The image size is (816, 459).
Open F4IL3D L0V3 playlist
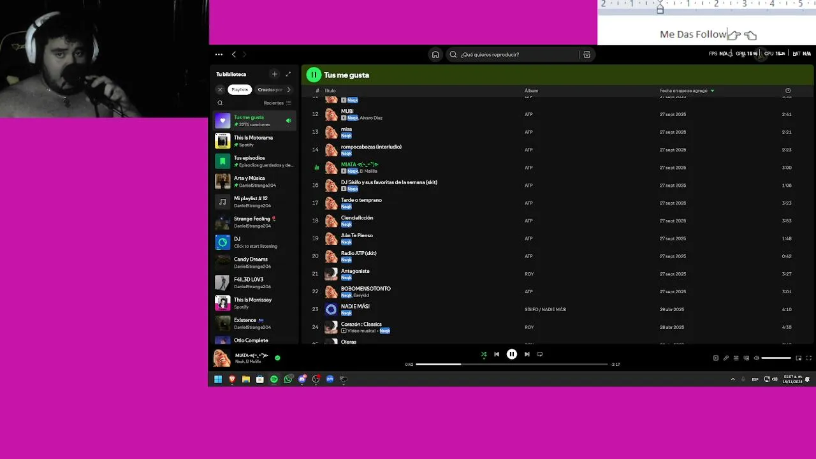click(254, 283)
